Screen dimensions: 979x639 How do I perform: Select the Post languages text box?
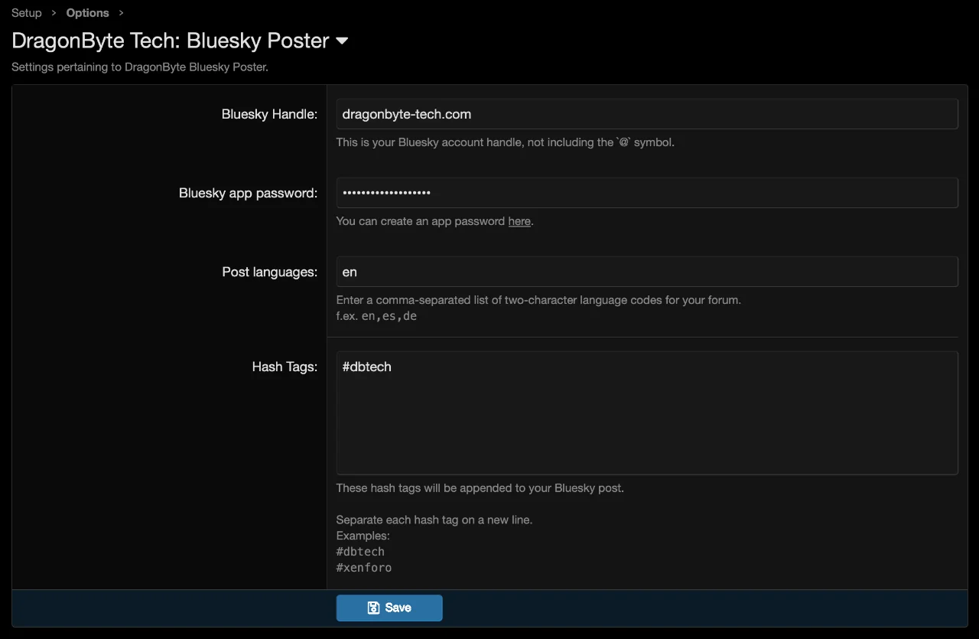pyautogui.click(x=646, y=272)
